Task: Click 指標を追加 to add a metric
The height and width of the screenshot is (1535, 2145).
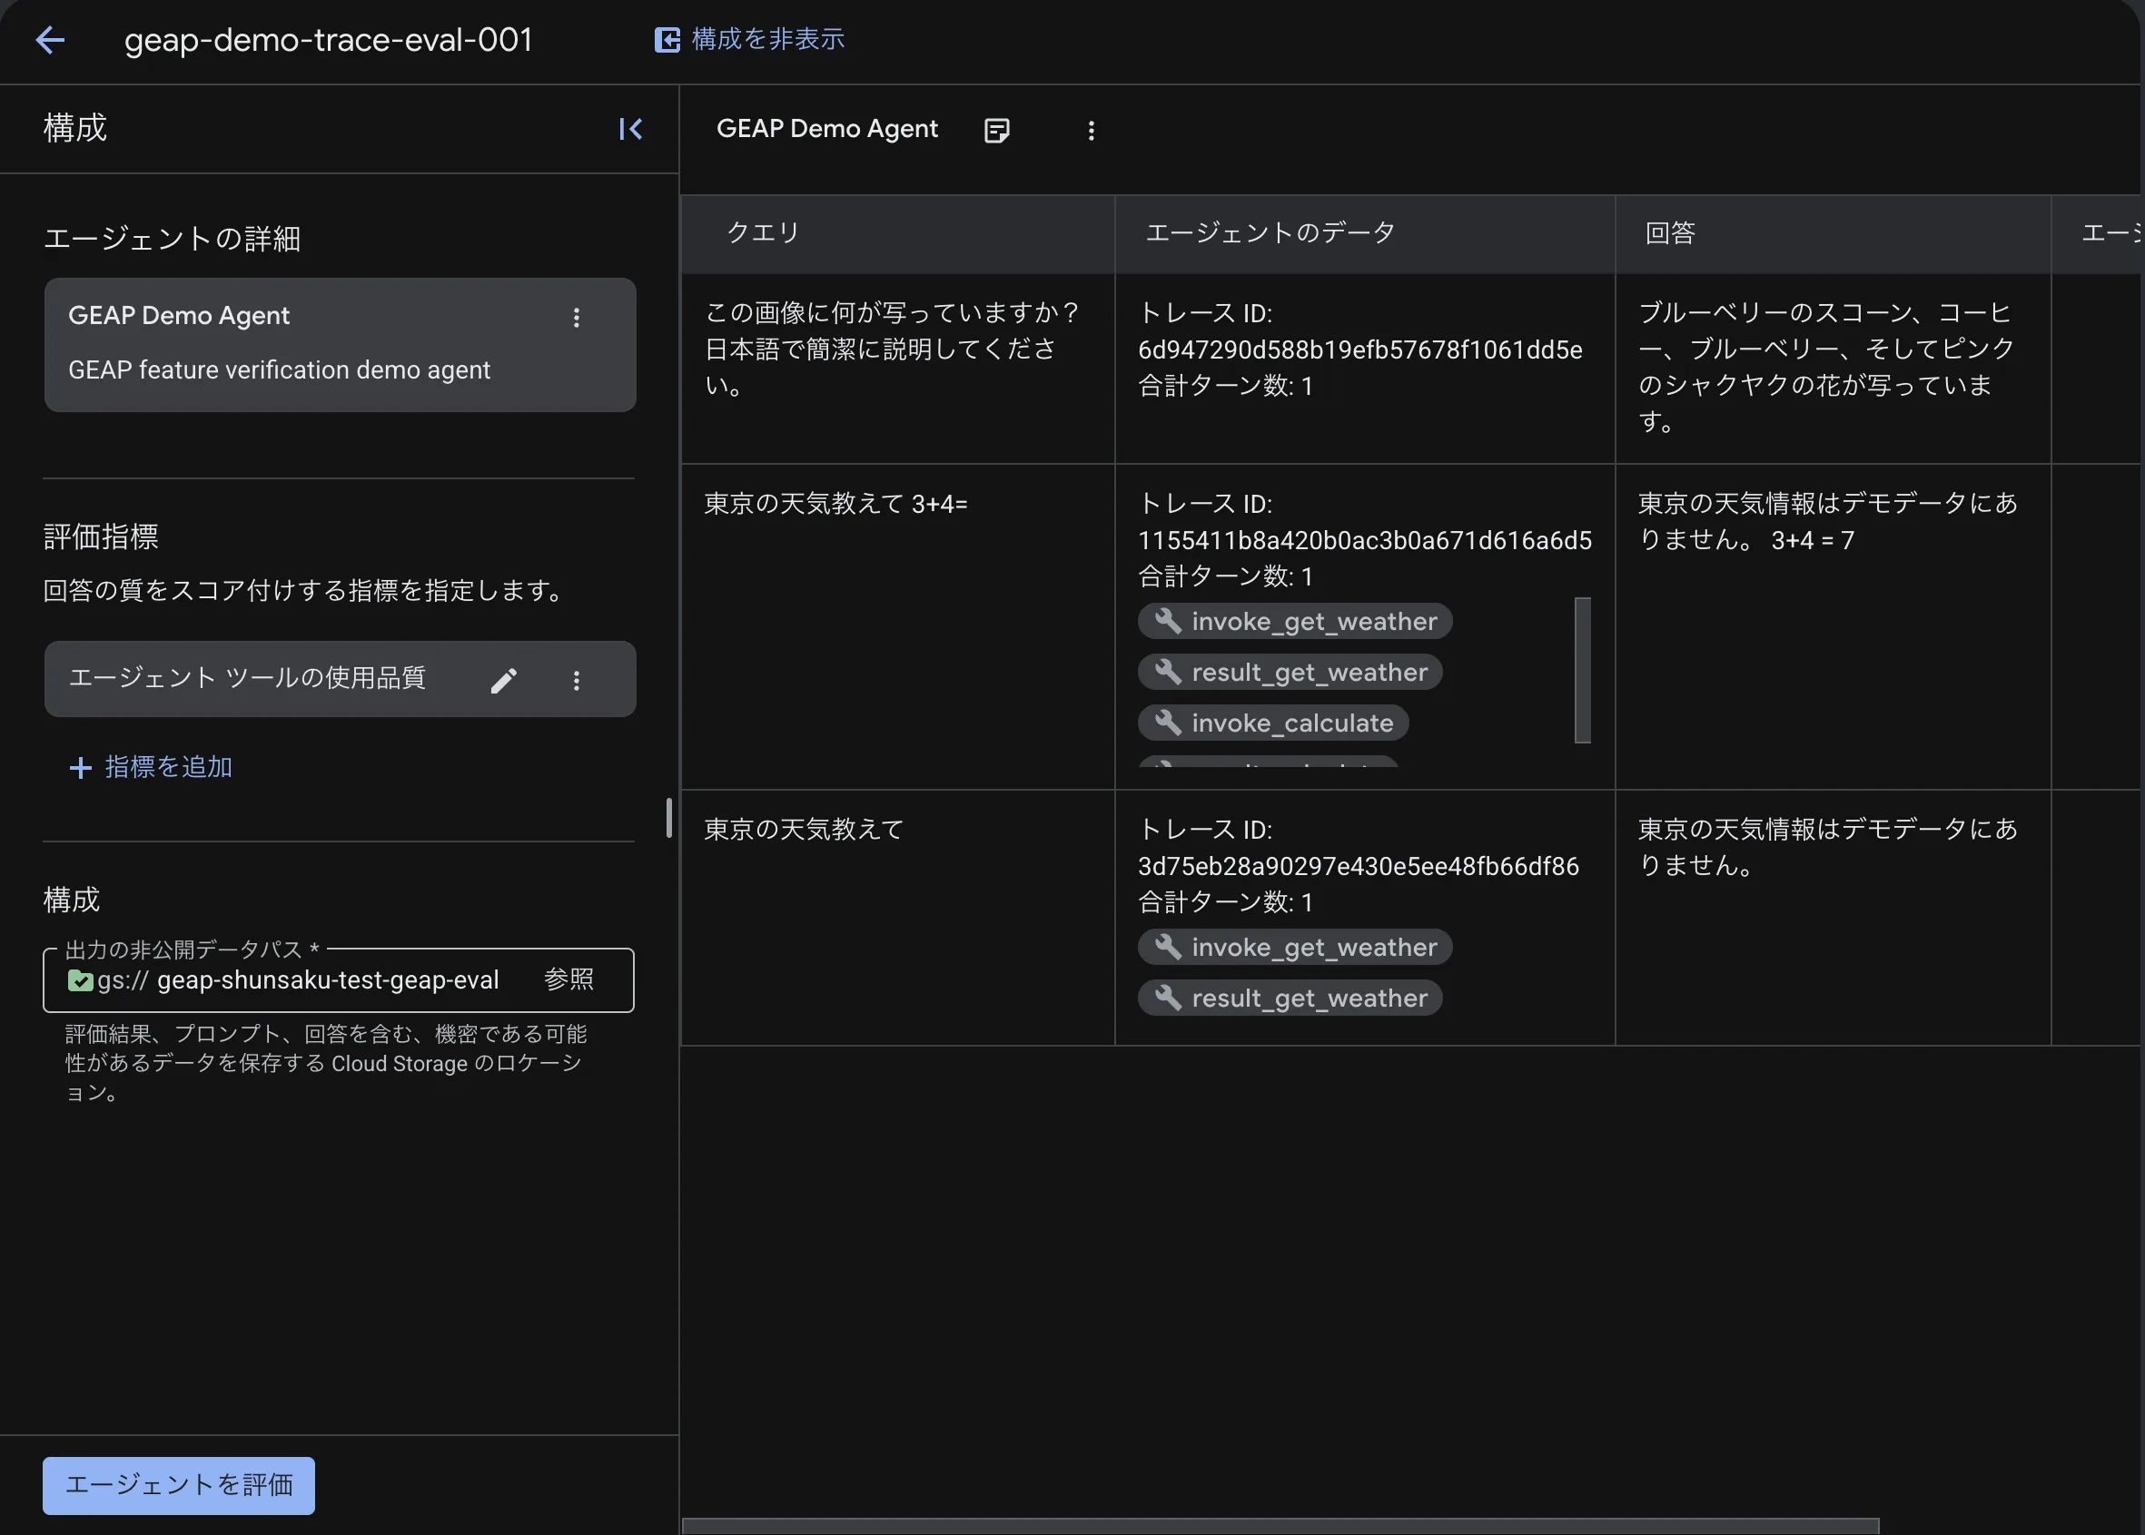Action: 152,766
